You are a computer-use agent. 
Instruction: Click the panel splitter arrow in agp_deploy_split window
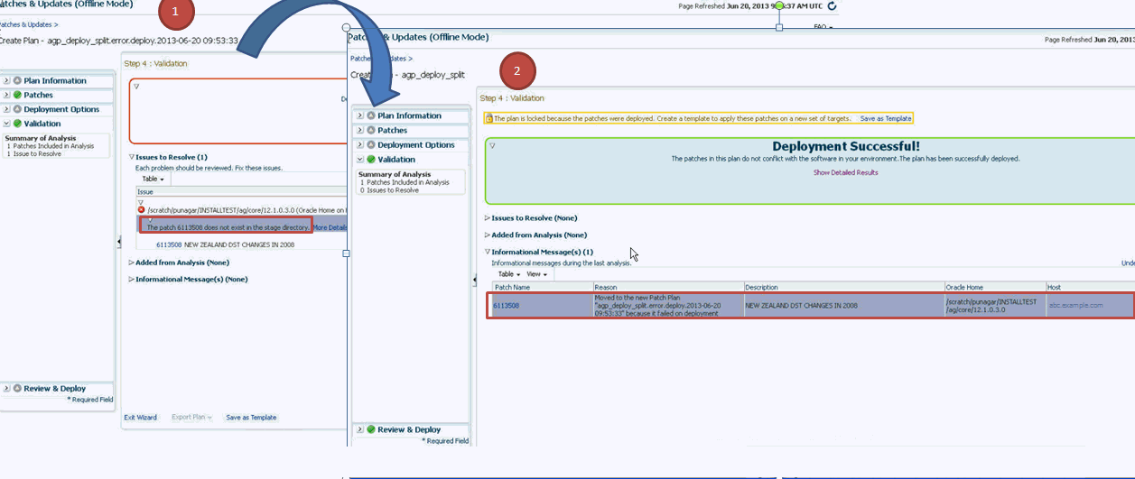click(475, 281)
